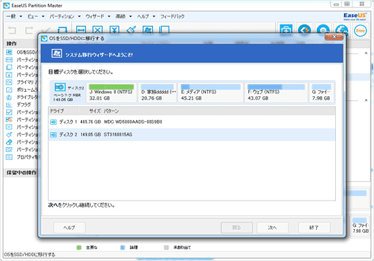374x261 pixels.
Task: Open the first-aid toolkit icon at top right
Action: tap(286, 31)
